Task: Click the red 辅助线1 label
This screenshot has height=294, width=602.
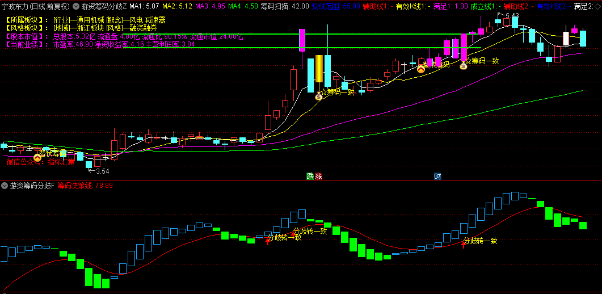Action: coord(378,6)
